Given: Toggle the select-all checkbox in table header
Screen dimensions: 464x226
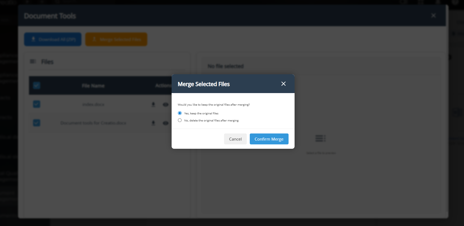Looking at the screenshot, I should point(37,85).
